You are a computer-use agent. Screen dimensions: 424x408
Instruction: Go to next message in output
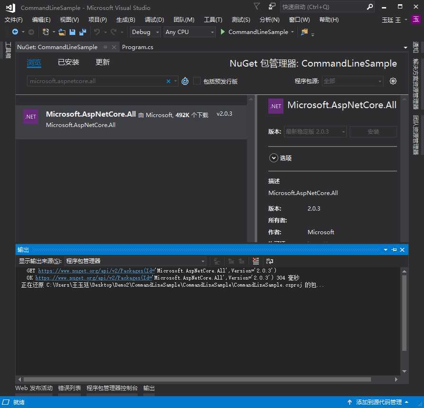[241, 261]
